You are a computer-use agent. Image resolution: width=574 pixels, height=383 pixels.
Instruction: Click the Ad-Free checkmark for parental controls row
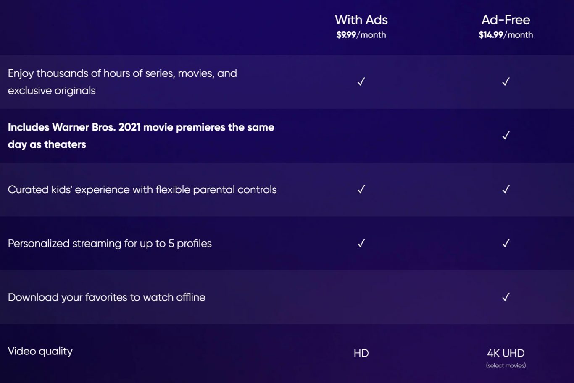(x=506, y=189)
